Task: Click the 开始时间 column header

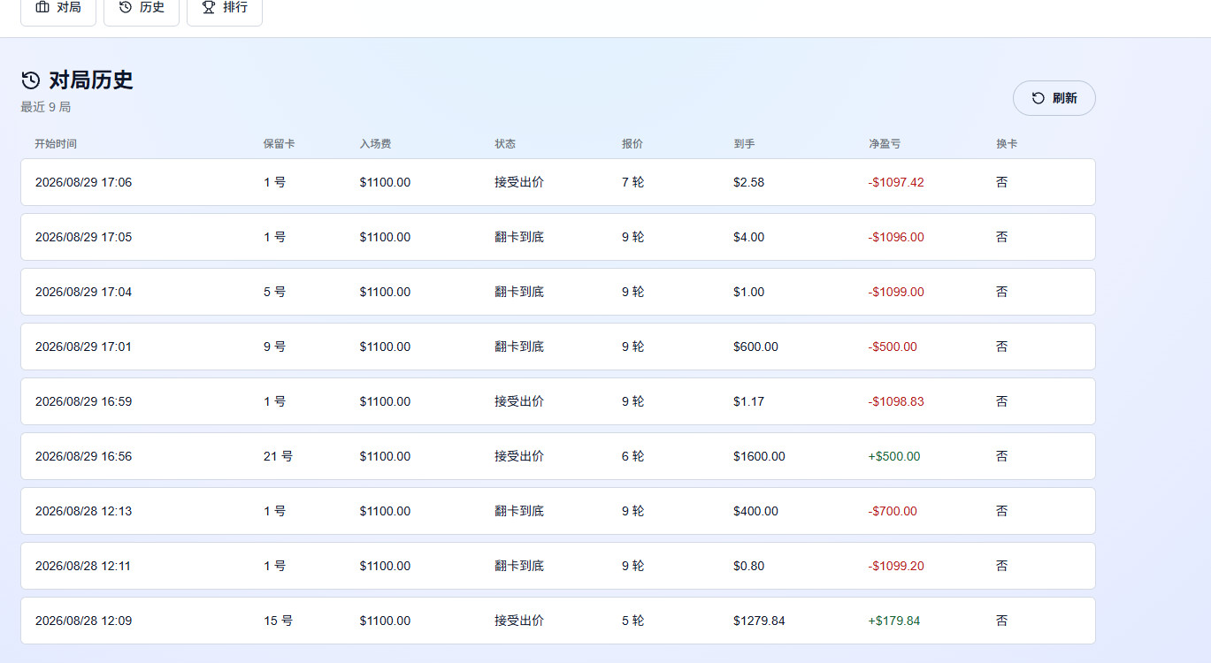Action: (x=56, y=143)
